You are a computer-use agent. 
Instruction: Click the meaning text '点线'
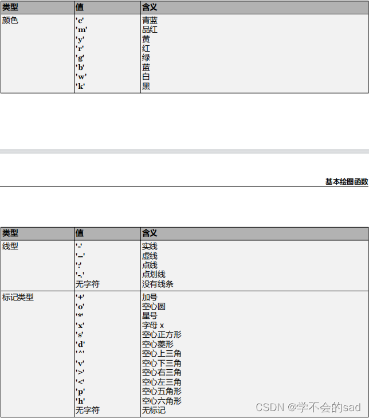[x=150, y=265]
